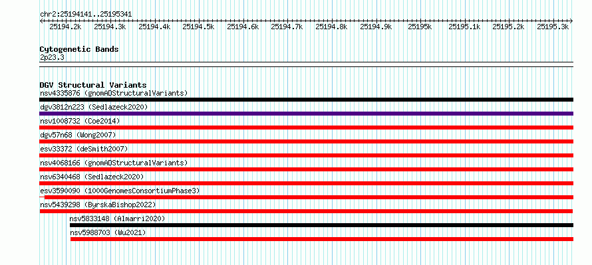Select the 25195k ruler tick label
This screenshot has height=265, width=592.
(x=420, y=27)
